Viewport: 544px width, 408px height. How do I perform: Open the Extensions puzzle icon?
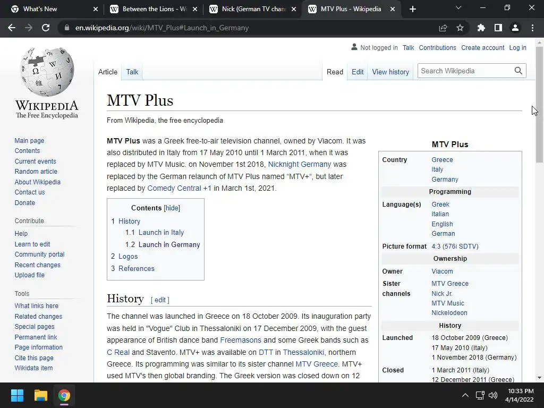[x=481, y=28]
